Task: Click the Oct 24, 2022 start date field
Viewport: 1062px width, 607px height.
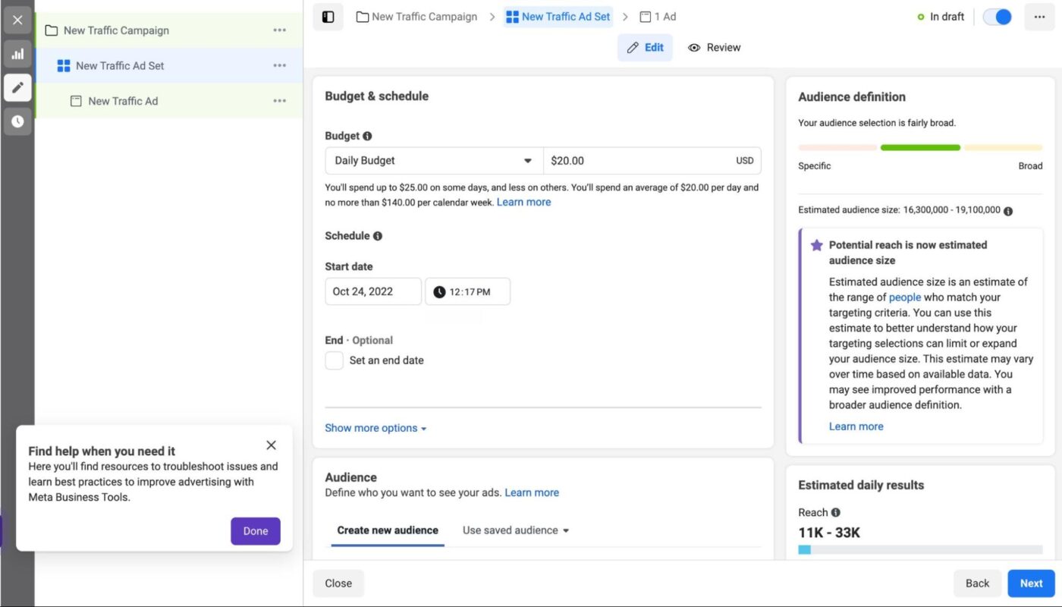Action: click(x=373, y=291)
